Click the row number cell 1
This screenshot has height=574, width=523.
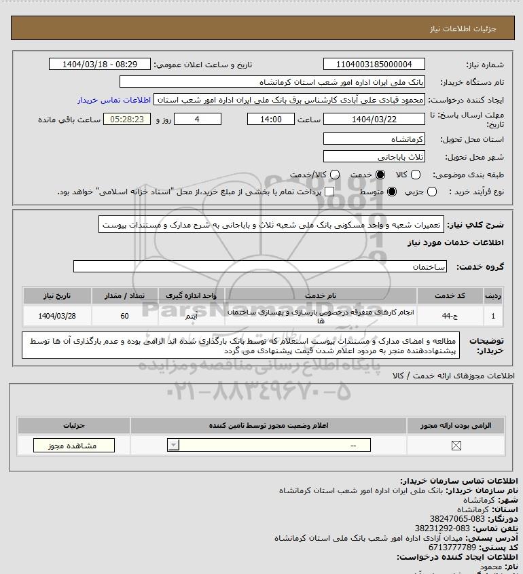493,316
